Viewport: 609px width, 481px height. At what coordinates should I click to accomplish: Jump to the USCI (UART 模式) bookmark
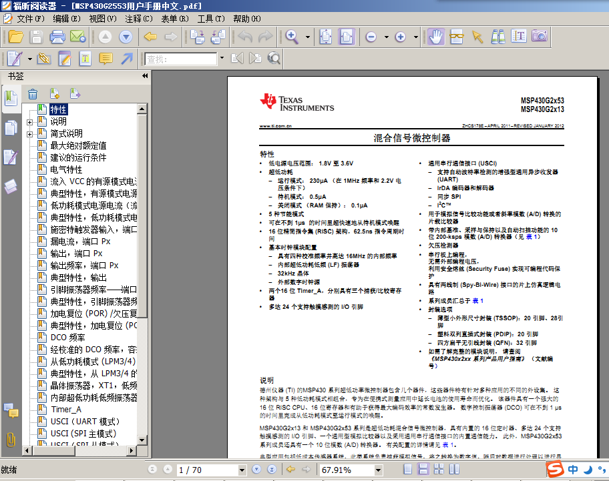point(85,421)
